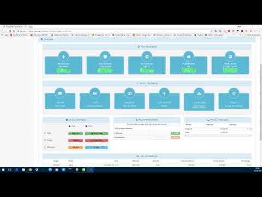Click the orange own Efficiency bar
Image resolution: width=262 pixels, height=197 pixels.
click(x=75, y=147)
